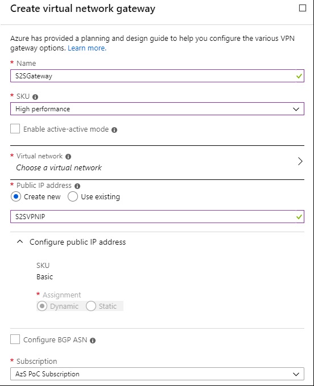314x386 pixels.
Task: Choose Static assignment radio button
Action: pyautogui.click(x=91, y=306)
